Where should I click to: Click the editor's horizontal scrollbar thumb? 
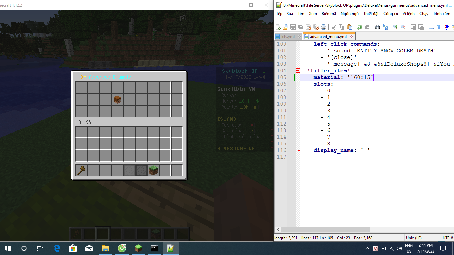click(x=325, y=230)
